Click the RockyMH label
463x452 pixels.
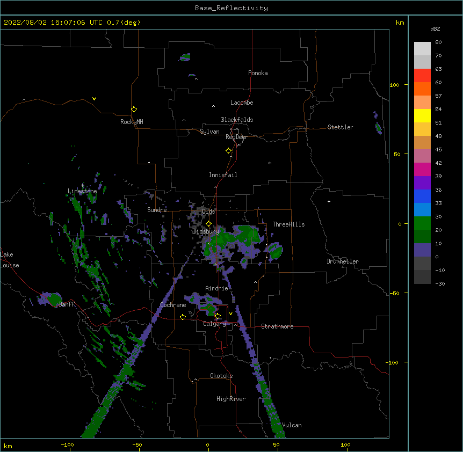click(x=132, y=122)
